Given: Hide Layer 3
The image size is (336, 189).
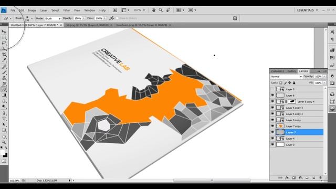Looking at the screenshot, I should point(272,145).
